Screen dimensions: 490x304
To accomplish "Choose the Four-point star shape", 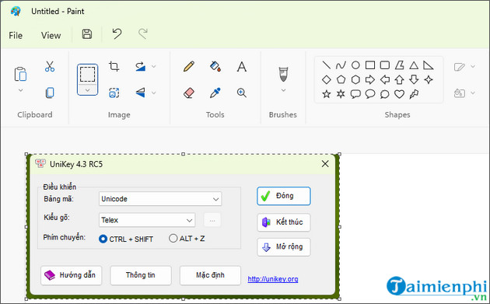I will 429,79.
